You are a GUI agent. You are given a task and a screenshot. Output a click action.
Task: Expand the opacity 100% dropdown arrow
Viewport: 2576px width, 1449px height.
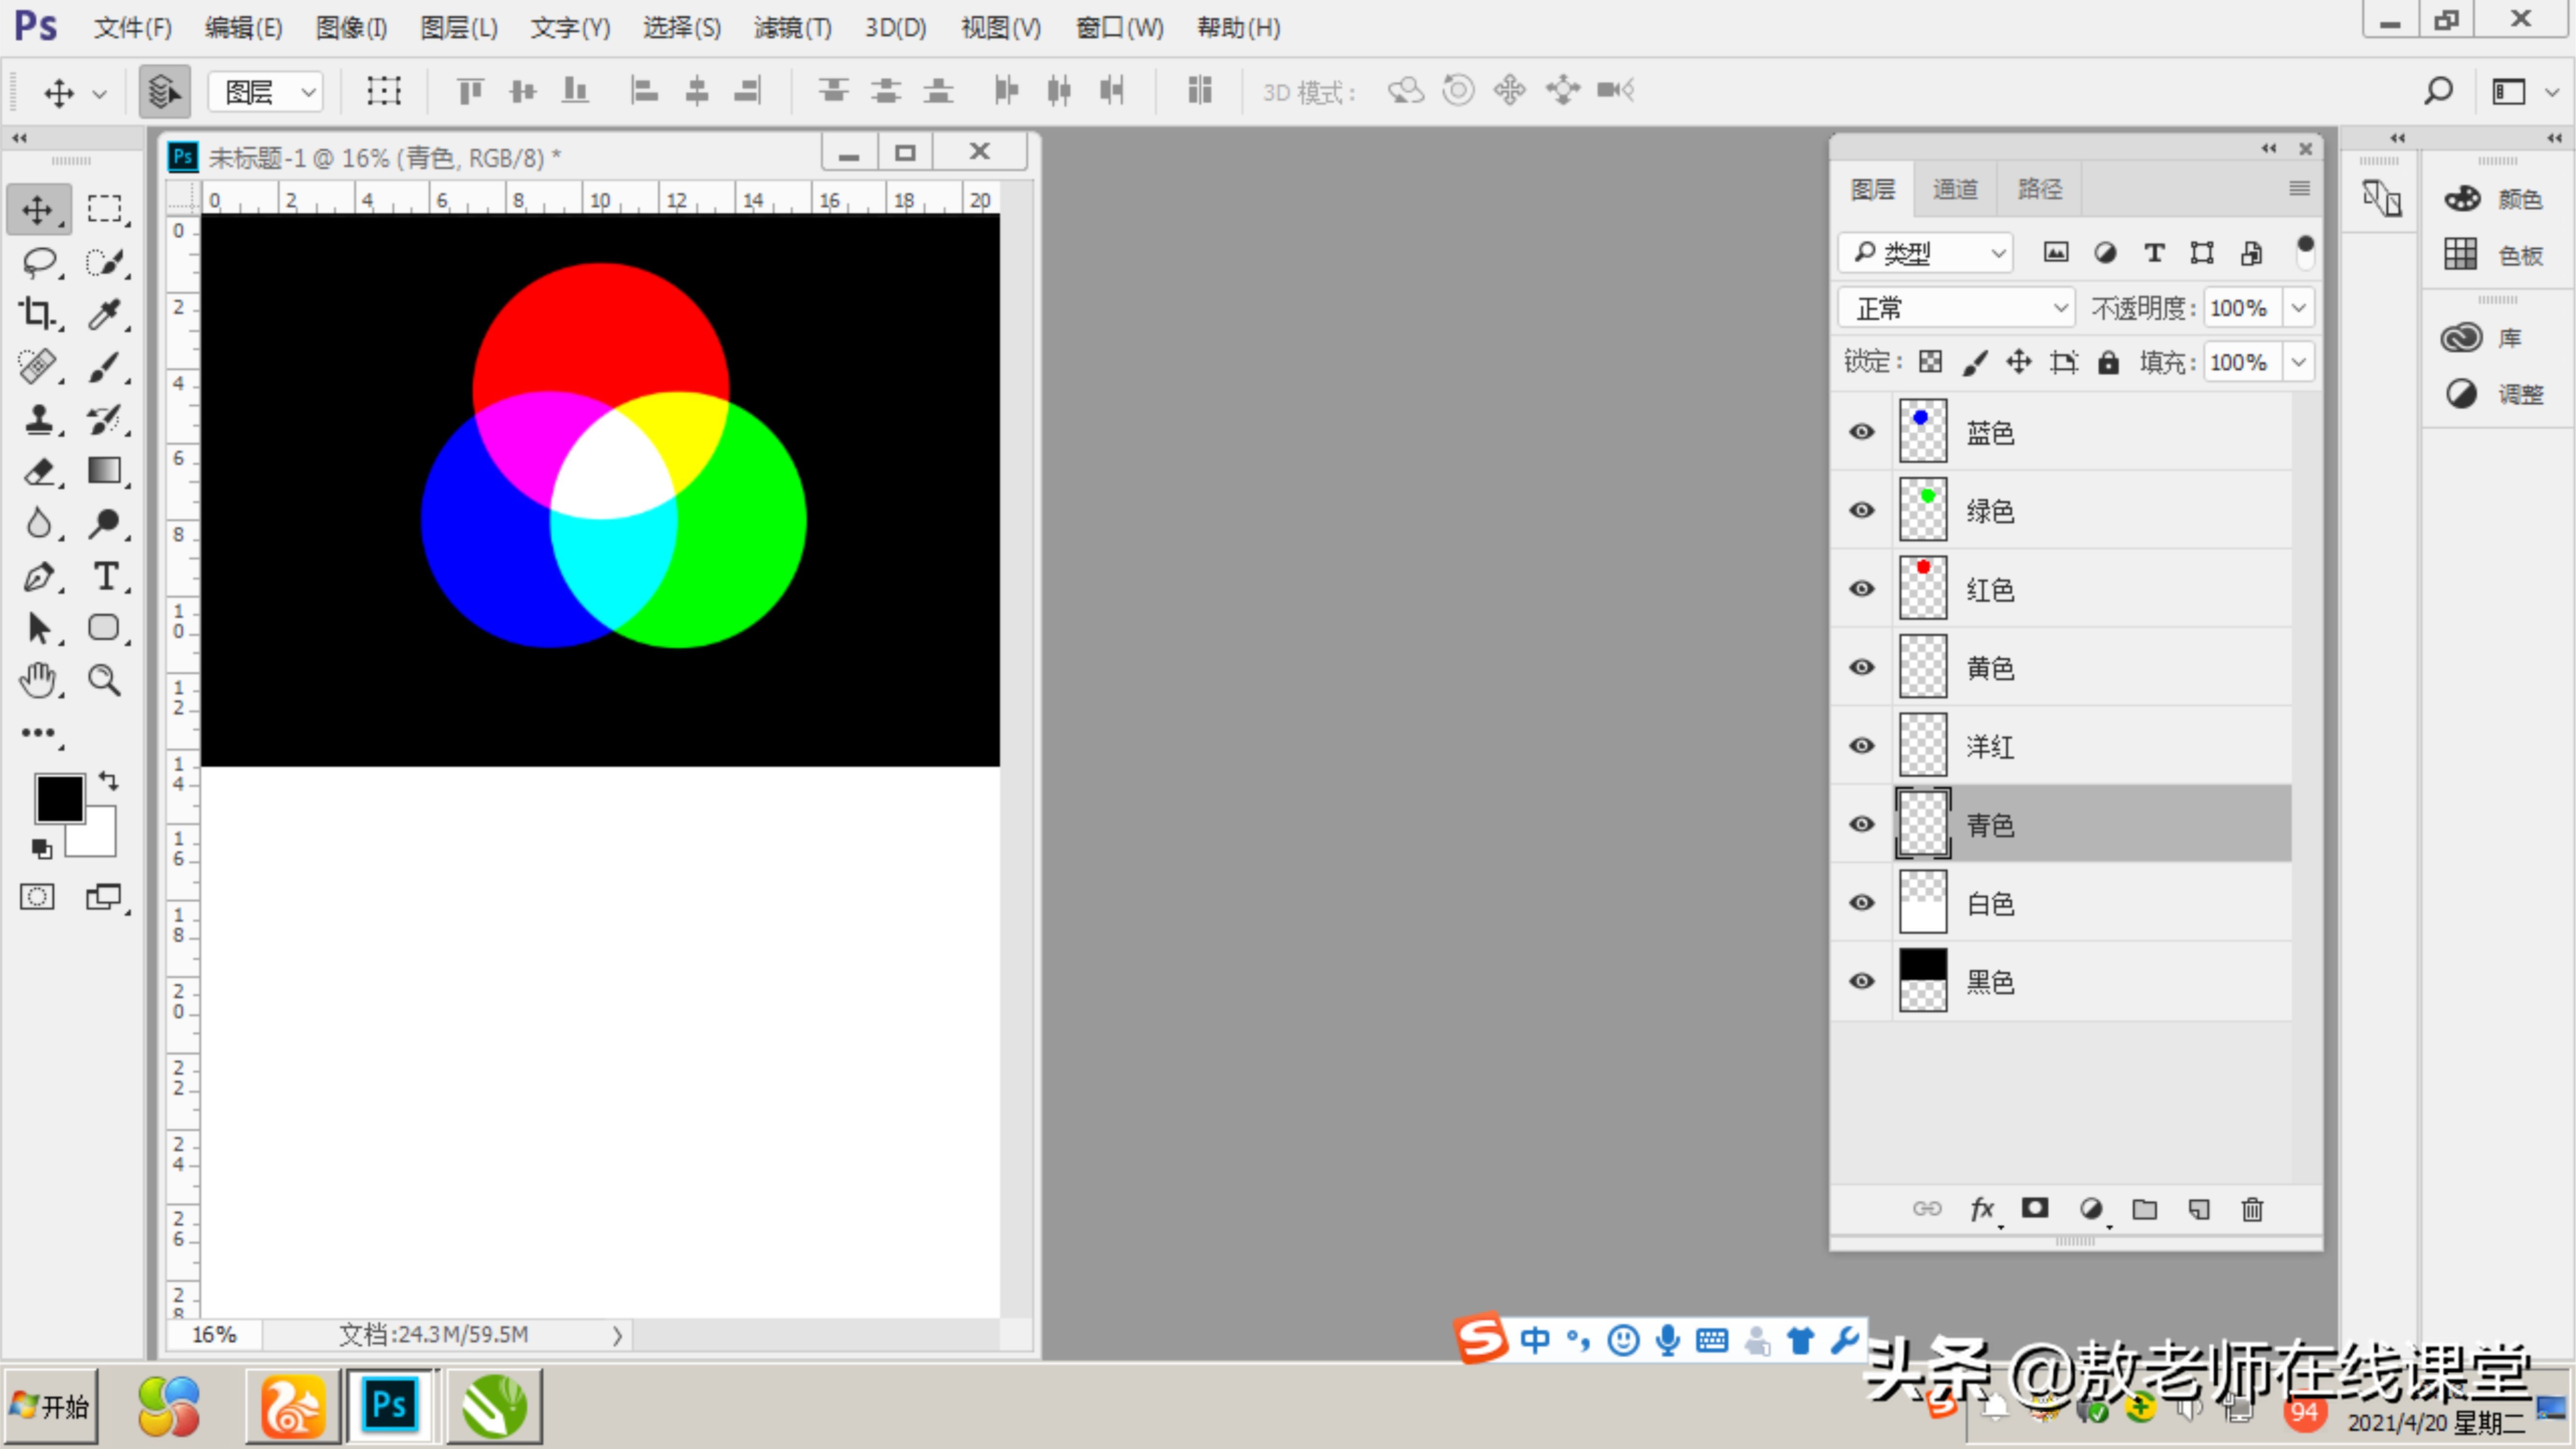tap(2298, 308)
